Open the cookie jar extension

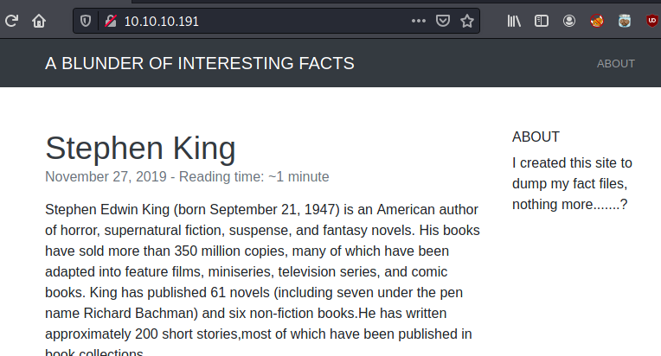coord(624,21)
